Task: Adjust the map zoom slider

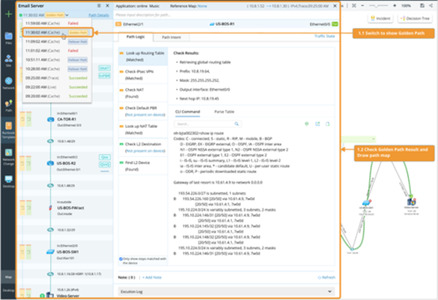Action: point(379,5)
